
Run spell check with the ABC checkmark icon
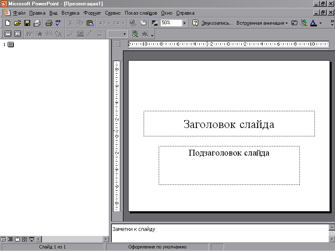[x=58, y=23]
